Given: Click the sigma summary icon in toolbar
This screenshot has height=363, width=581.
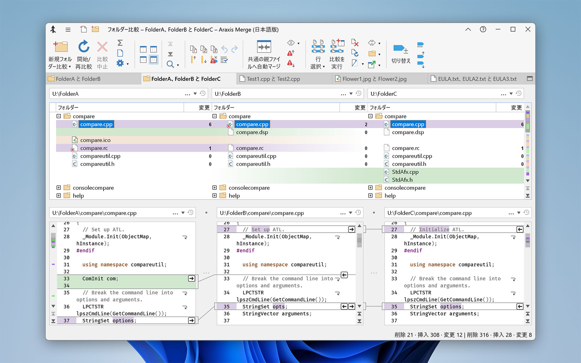Looking at the screenshot, I should [120, 43].
